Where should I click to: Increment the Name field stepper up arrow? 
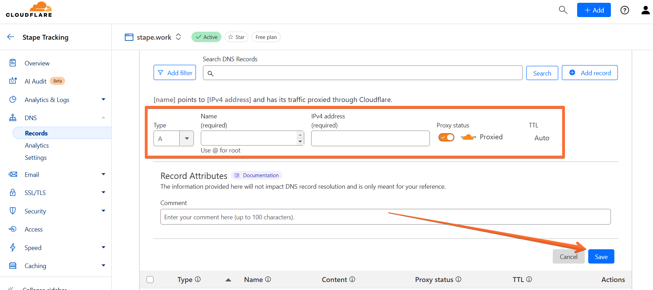(300, 135)
